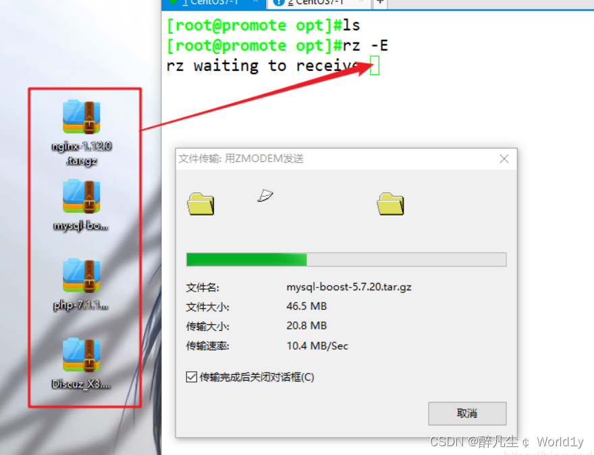Click the terminal cursor after rz waiting line
594x455 pixels.
[374, 65]
